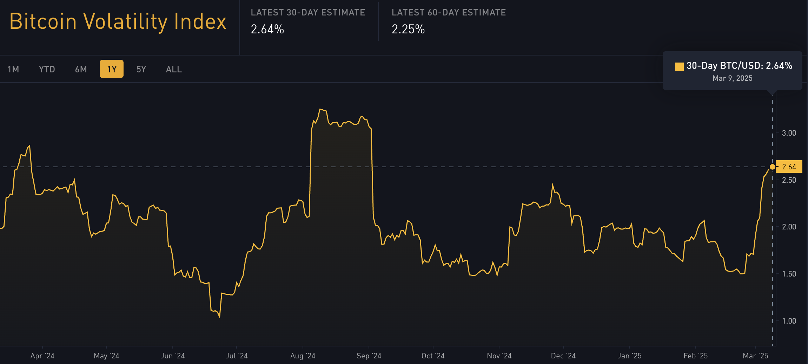Click the 2.50 y-axis value
808x364 pixels.
[789, 180]
